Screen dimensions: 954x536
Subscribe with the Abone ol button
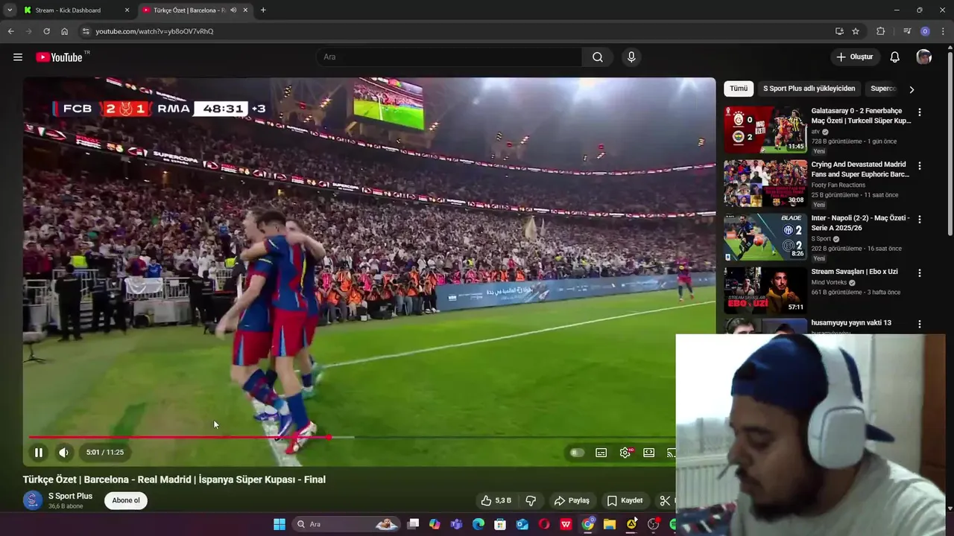[126, 500]
